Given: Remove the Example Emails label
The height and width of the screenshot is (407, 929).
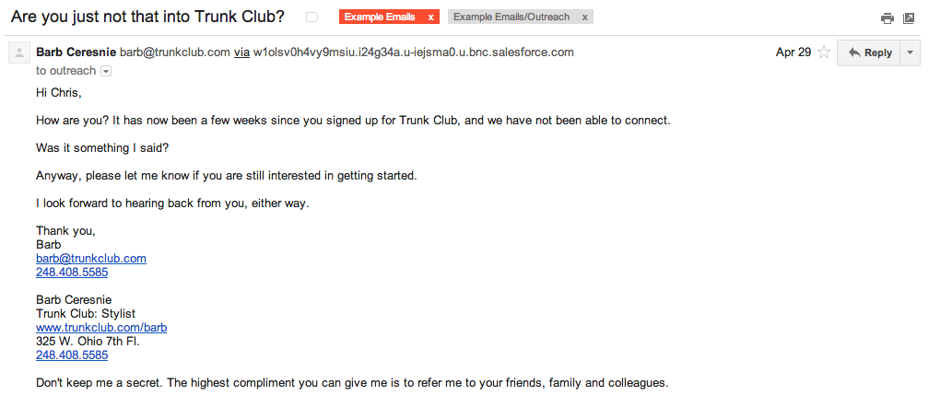Looking at the screenshot, I should [x=430, y=17].
